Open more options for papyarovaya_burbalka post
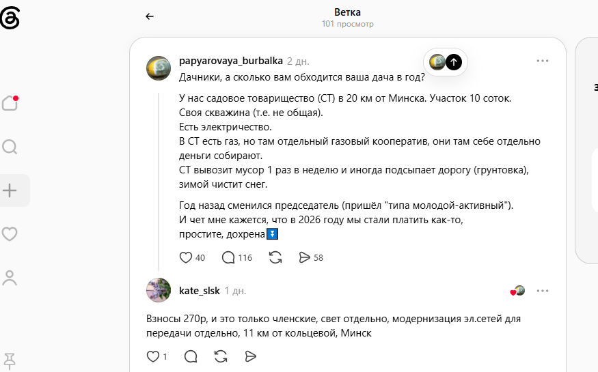 [x=543, y=61]
